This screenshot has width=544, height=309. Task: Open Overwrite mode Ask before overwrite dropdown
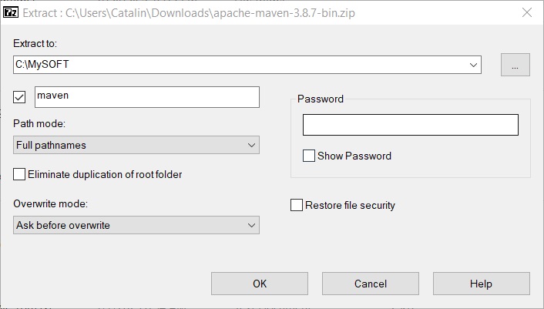click(136, 225)
